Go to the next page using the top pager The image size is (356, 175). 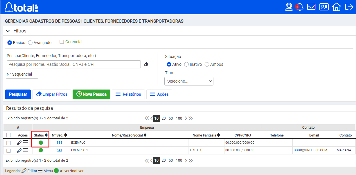[x=186, y=118]
